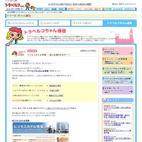This screenshot has height=142, width=142.
Task: Open トラベルコちゃんを活用しよう sidebar category
Action: tap(118, 71)
